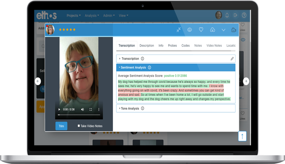The height and width of the screenshot is (164, 285).
Task: Open the help question mark icon
Action: click(244, 15)
